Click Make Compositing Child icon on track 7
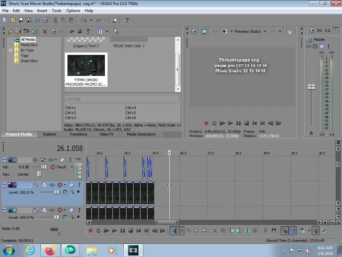The image size is (342, 257). click(x=72, y=192)
